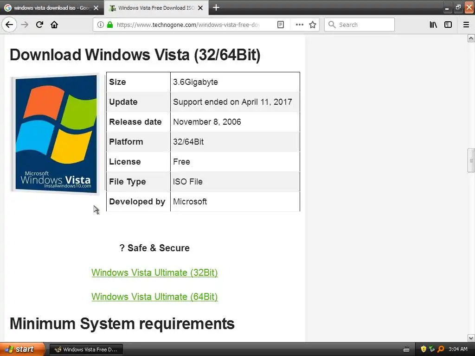Toggle reader view icon
The width and height of the screenshot is (475, 356).
click(281, 25)
